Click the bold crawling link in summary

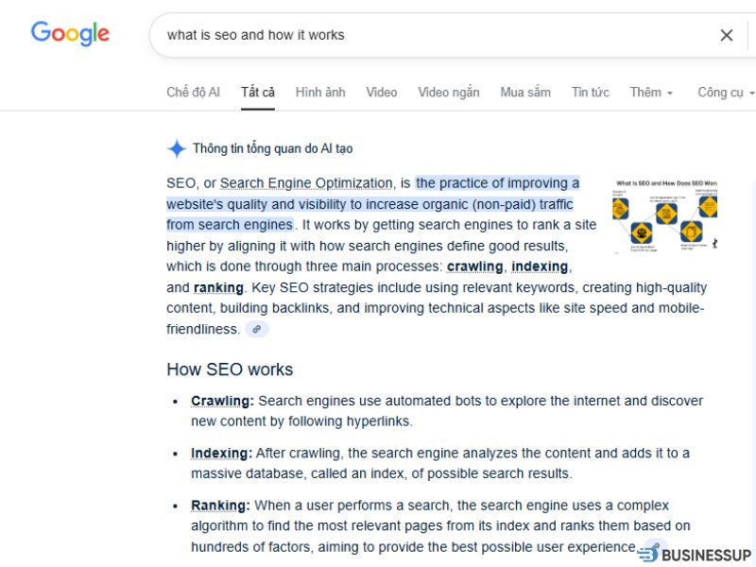pyautogui.click(x=474, y=266)
